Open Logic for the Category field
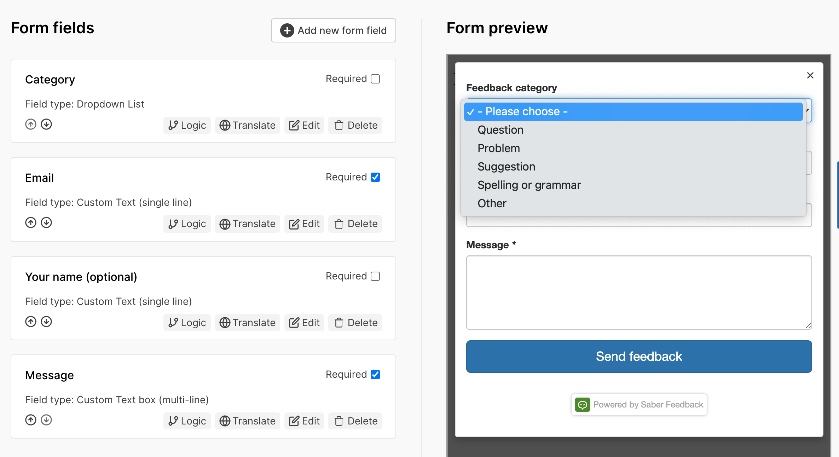 187,125
